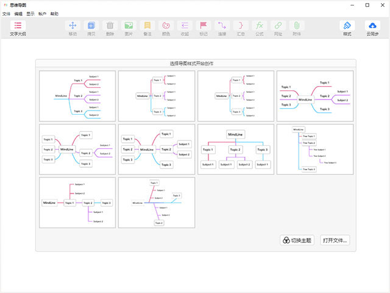Choose the org-chart top-down MindLine template

click(236, 149)
